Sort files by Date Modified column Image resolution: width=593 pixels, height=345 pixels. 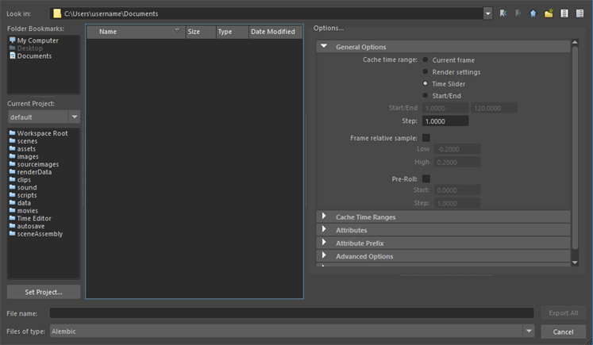click(272, 32)
